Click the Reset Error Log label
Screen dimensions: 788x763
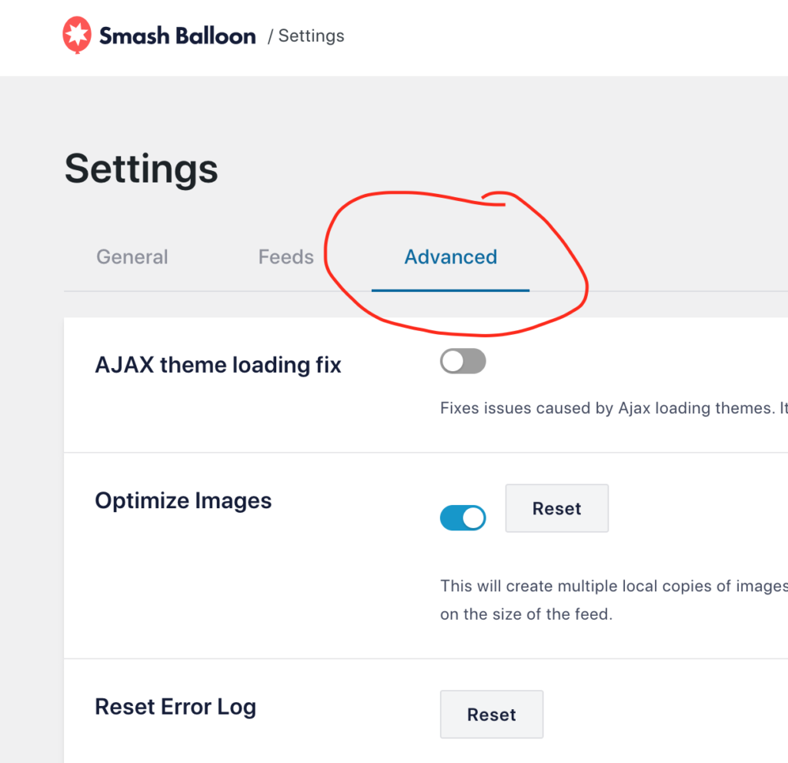pos(175,707)
